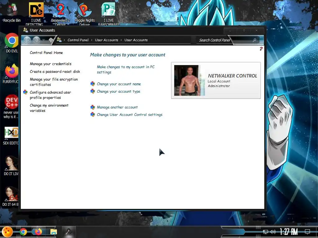
Task: Launch Bejeweled 2 Deluxe desktop icon
Action: [60, 14]
